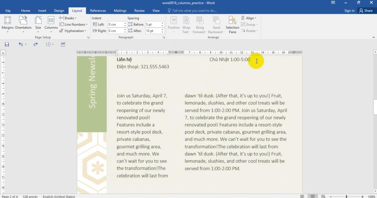This screenshot has height=198, width=377.
Task: Click the 100% zoom level
Action: click(371, 196)
